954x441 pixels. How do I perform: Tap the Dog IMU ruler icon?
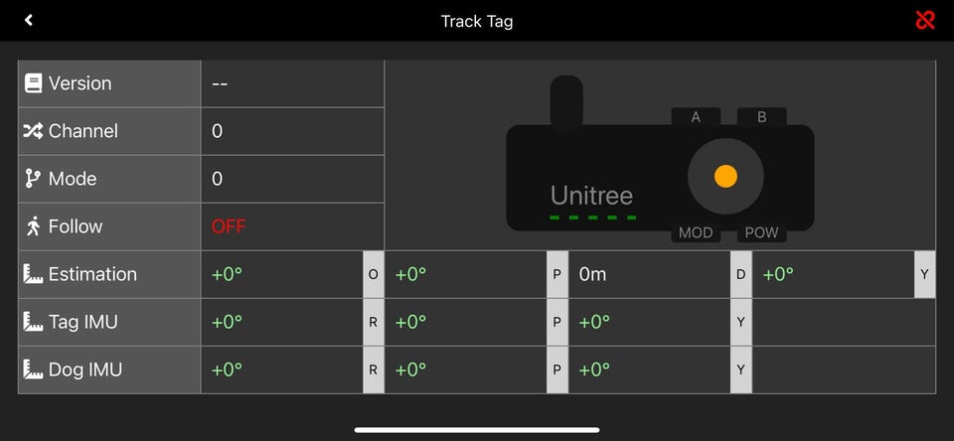pyautogui.click(x=33, y=369)
